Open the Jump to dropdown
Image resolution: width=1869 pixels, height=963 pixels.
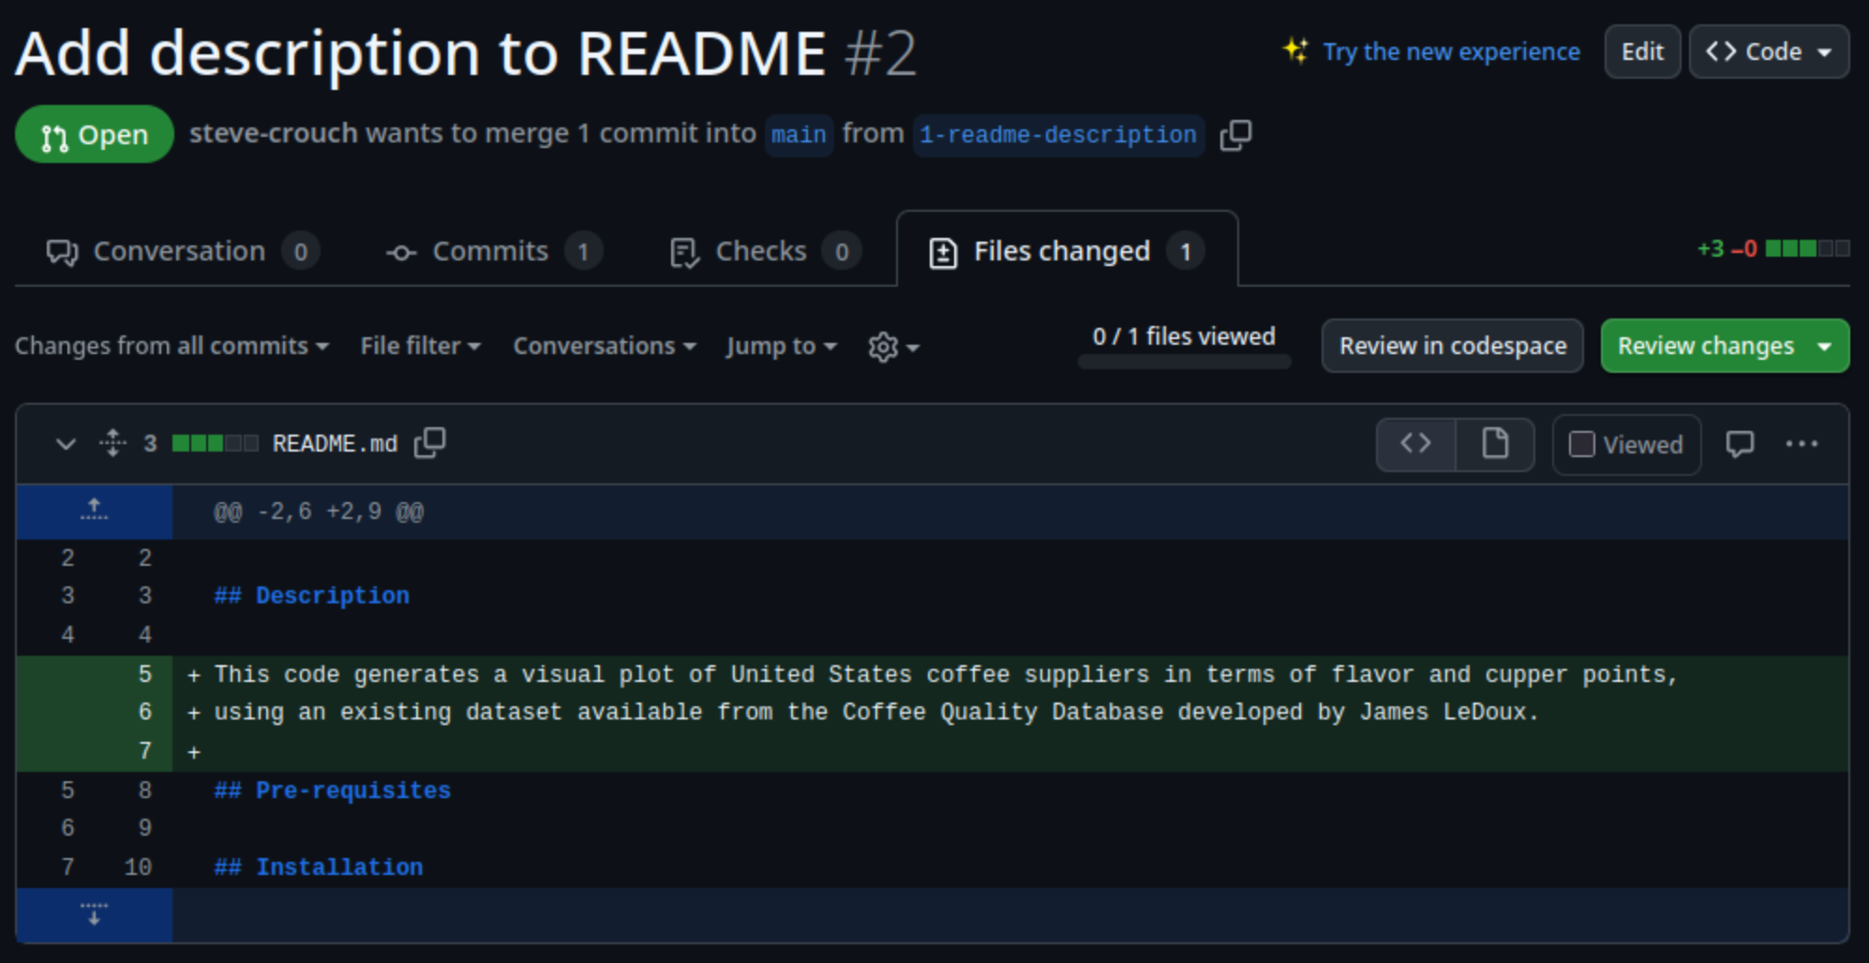pyautogui.click(x=781, y=346)
